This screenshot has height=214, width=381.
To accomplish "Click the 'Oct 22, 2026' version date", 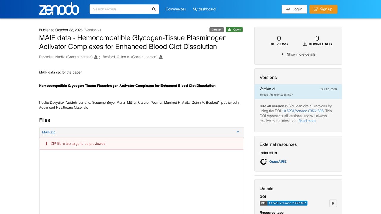I will [x=329, y=89].
